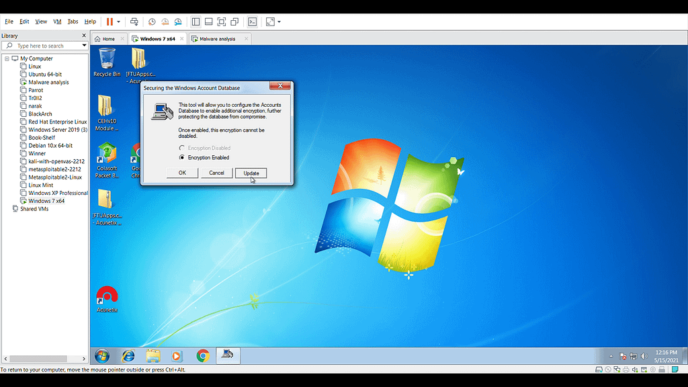This screenshot has height=387, width=688.
Task: Select Windows Server 2019 (3) in library
Action: 58,130
